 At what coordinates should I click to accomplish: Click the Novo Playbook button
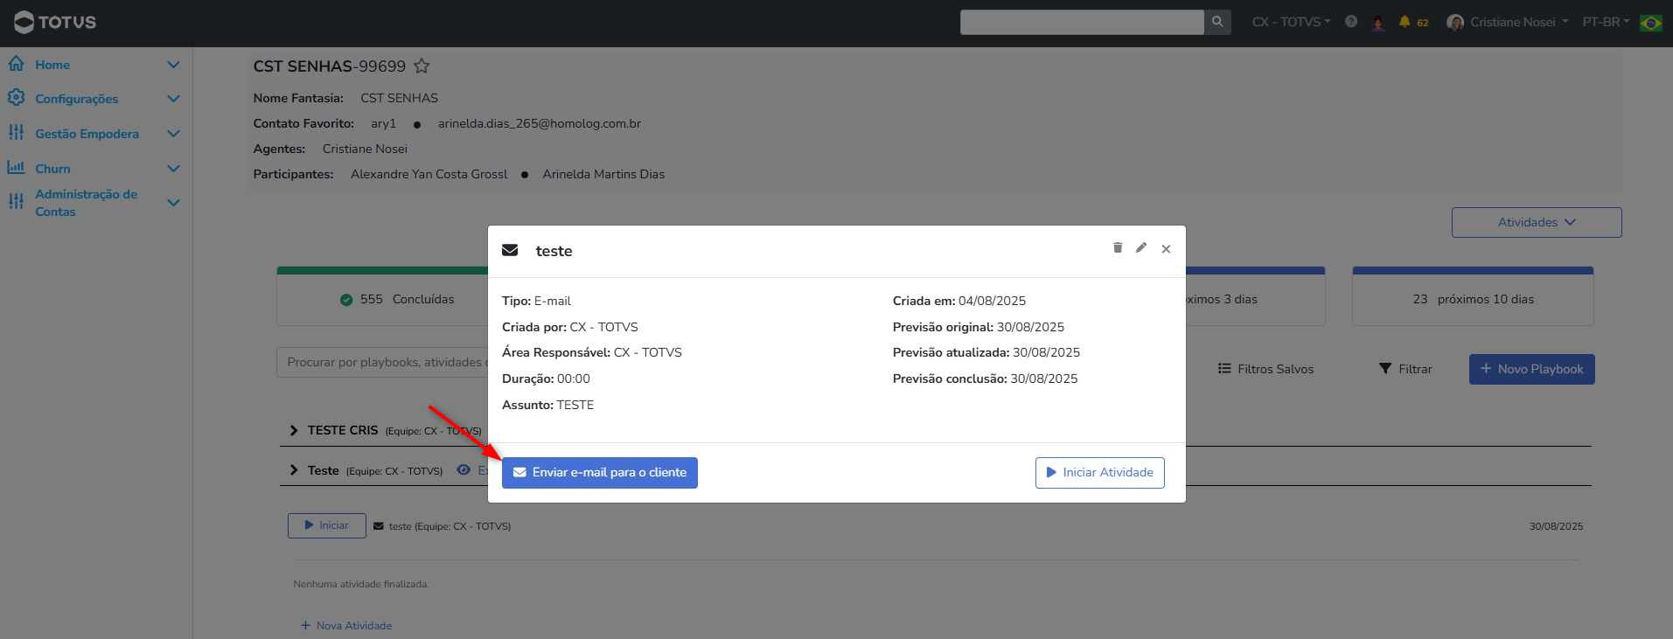pos(1532,369)
